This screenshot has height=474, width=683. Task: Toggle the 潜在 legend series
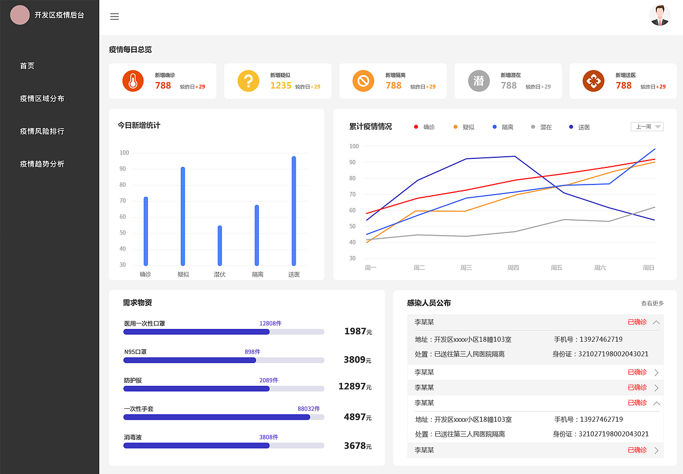pos(542,127)
